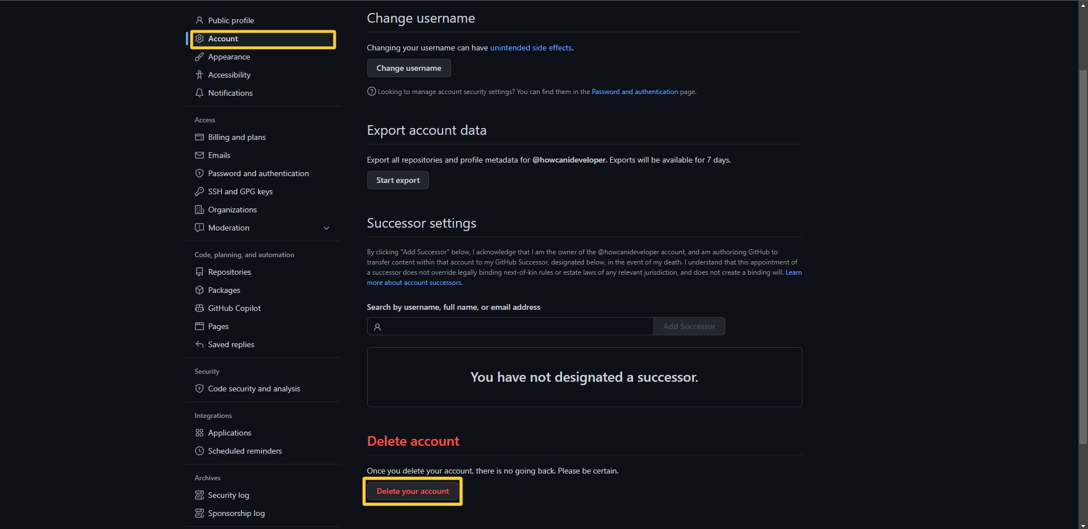Screen dimensions: 1088x529
Task: Click the Emails envelope icon
Action: click(199, 155)
